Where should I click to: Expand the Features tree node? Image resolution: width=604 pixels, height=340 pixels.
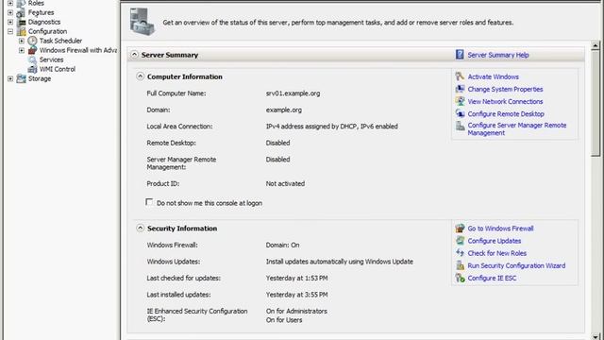(10, 12)
